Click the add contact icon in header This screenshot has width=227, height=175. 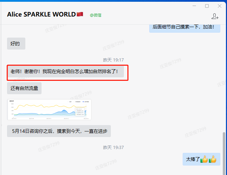[x=215, y=16]
